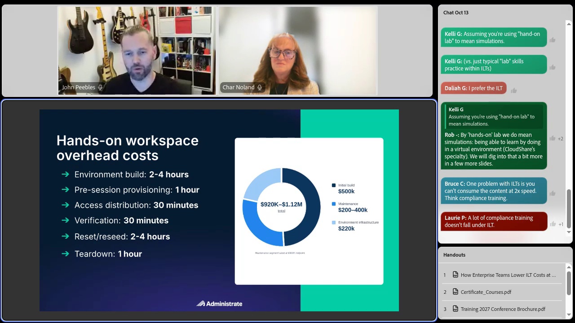The height and width of the screenshot is (323, 575).
Task: Click quoted Kelli G message in Rob's reply
Action: pyautogui.click(x=493, y=117)
